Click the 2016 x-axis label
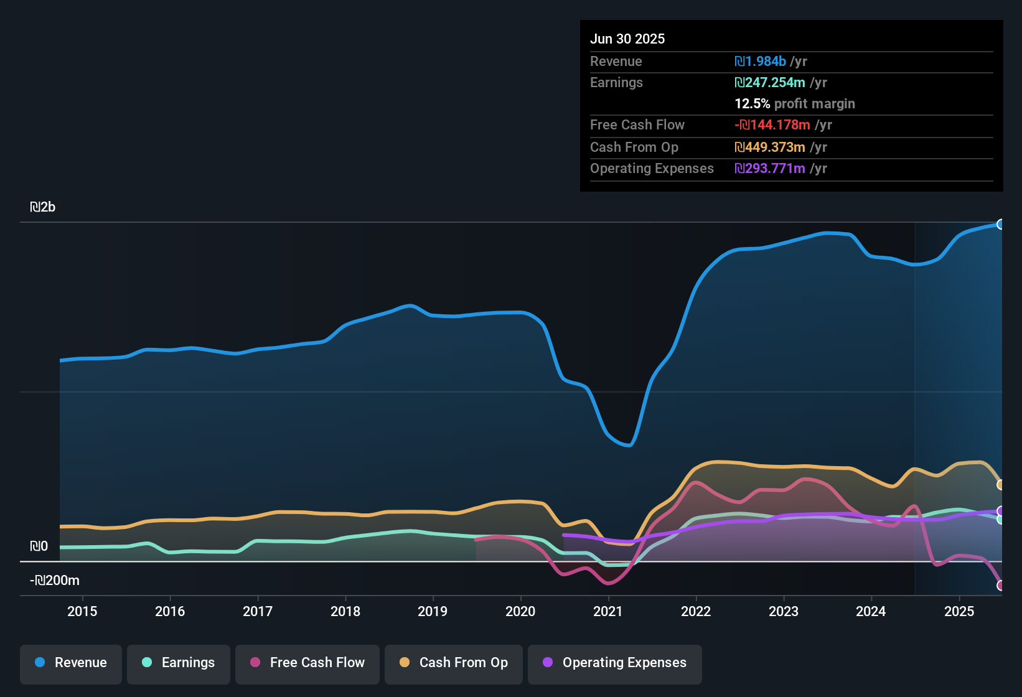The height and width of the screenshot is (697, 1022). (170, 611)
